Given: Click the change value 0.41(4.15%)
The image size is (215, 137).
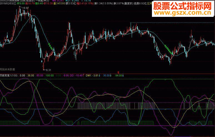Looking at the screenshot, I should click(x=86, y=3).
